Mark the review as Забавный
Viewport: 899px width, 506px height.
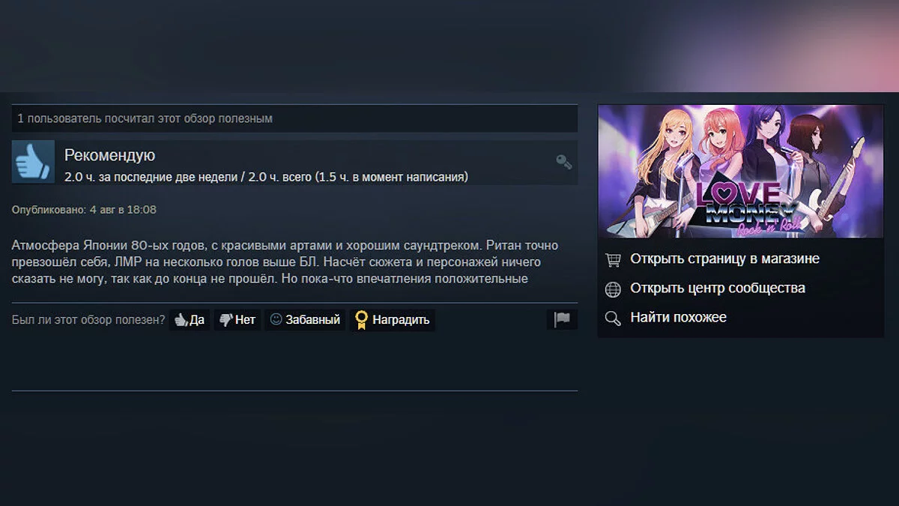point(305,320)
